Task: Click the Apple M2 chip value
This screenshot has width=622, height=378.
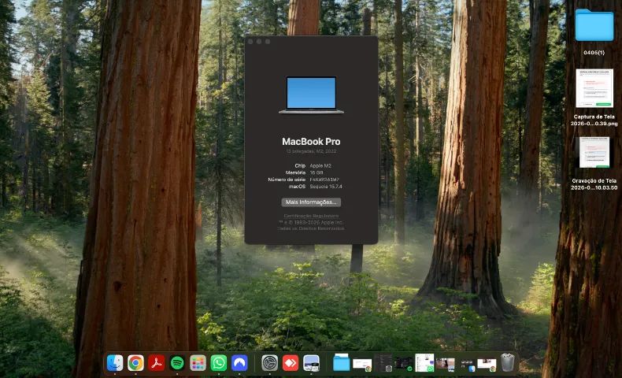Action: 320,166
